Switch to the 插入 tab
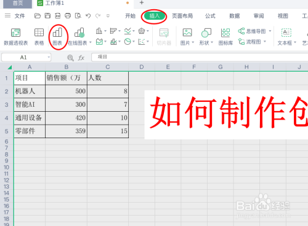This screenshot has width=308, height=226. click(155, 16)
